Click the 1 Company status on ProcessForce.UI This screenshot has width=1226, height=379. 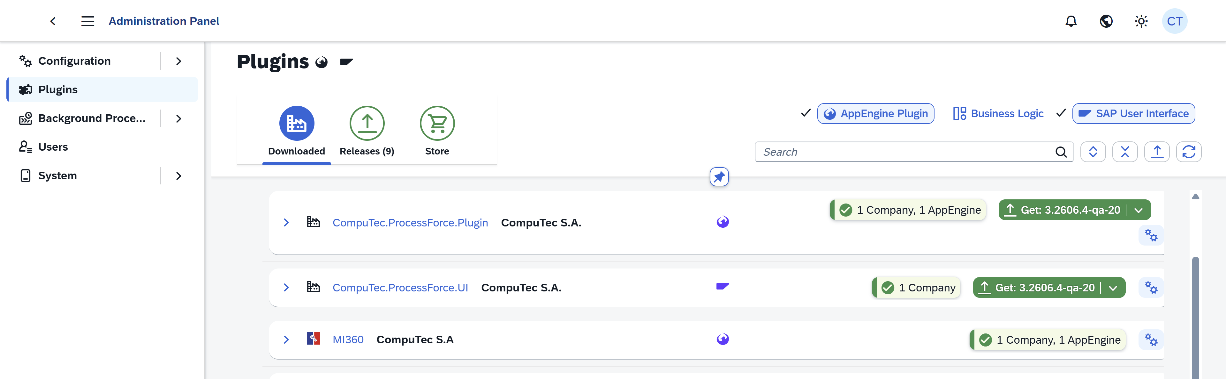point(916,287)
